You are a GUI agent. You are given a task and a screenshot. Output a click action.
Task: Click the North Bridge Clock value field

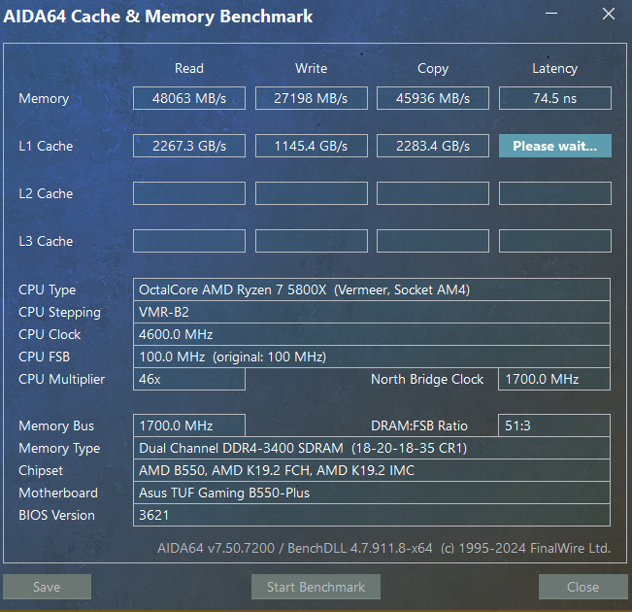click(x=554, y=379)
